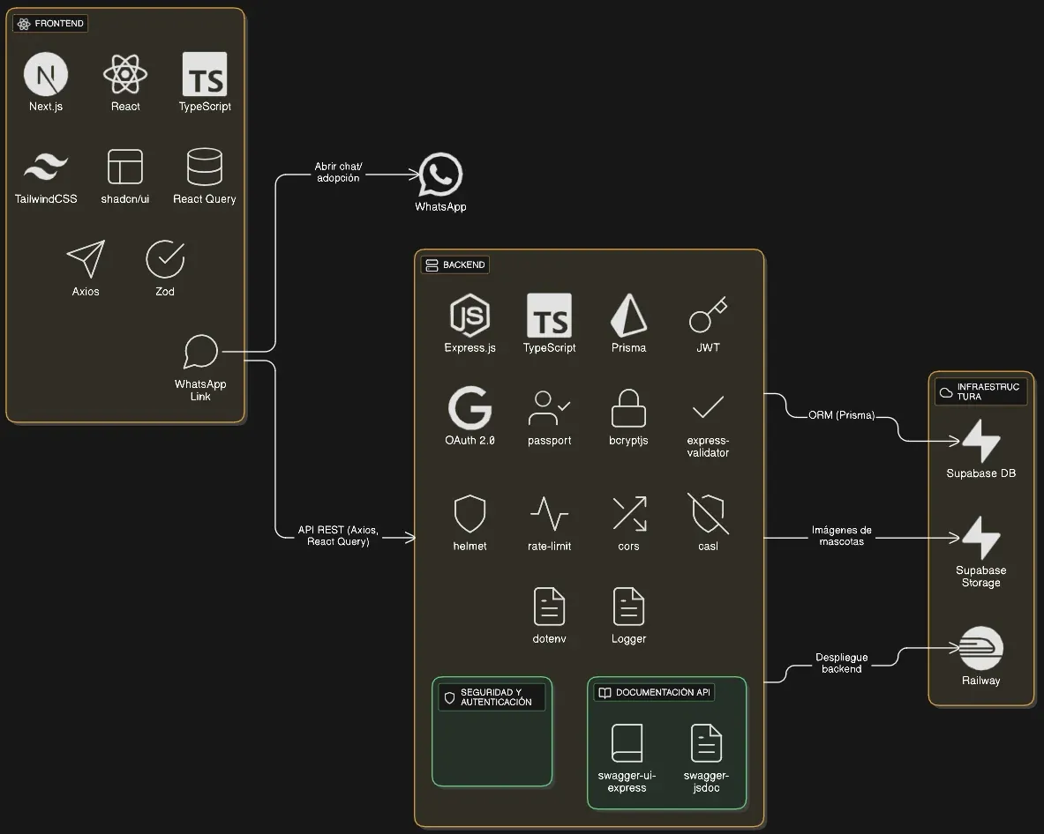This screenshot has width=1044, height=834.
Task: Select the JWT key icon
Action: click(708, 316)
